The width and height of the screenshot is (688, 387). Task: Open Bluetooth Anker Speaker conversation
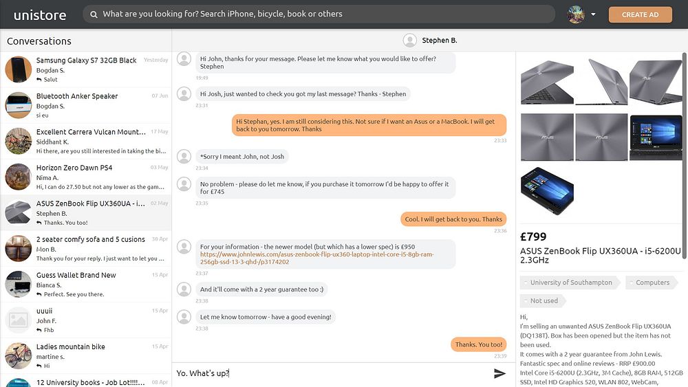[86, 105]
